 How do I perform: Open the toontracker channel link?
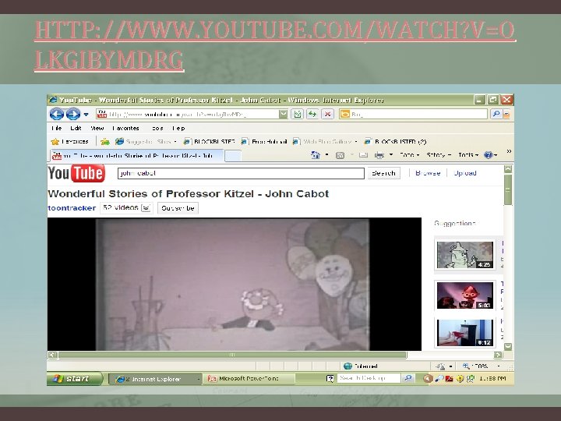tap(72, 208)
